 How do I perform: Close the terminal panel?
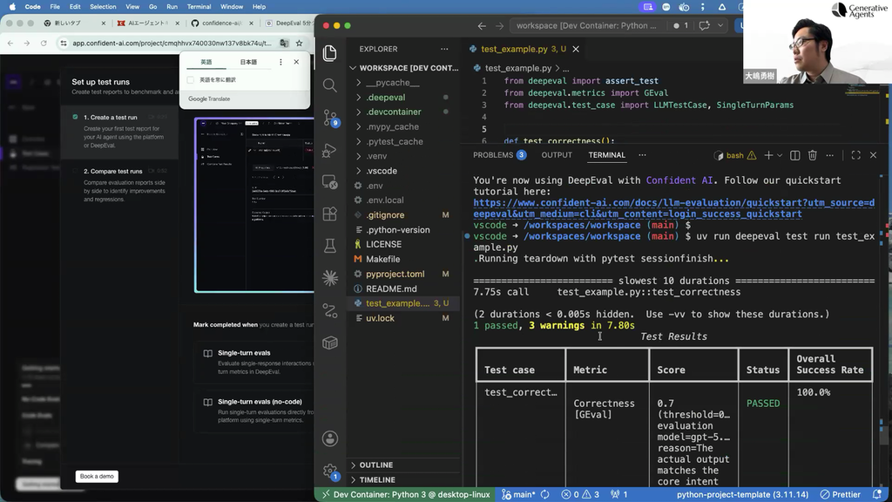tap(873, 155)
